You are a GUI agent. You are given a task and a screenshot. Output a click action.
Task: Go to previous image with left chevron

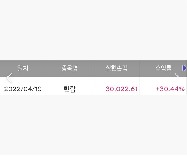[9, 78]
